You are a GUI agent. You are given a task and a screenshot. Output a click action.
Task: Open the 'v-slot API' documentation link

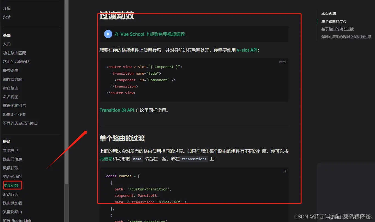point(247,50)
